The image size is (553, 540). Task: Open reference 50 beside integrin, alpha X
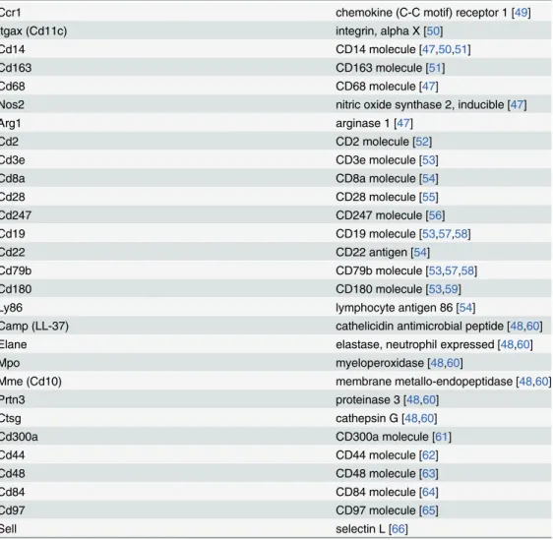tap(433, 31)
